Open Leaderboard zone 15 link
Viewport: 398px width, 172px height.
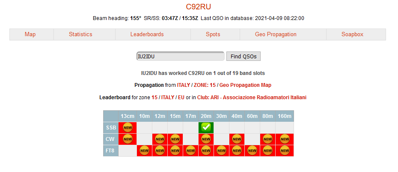(x=154, y=97)
